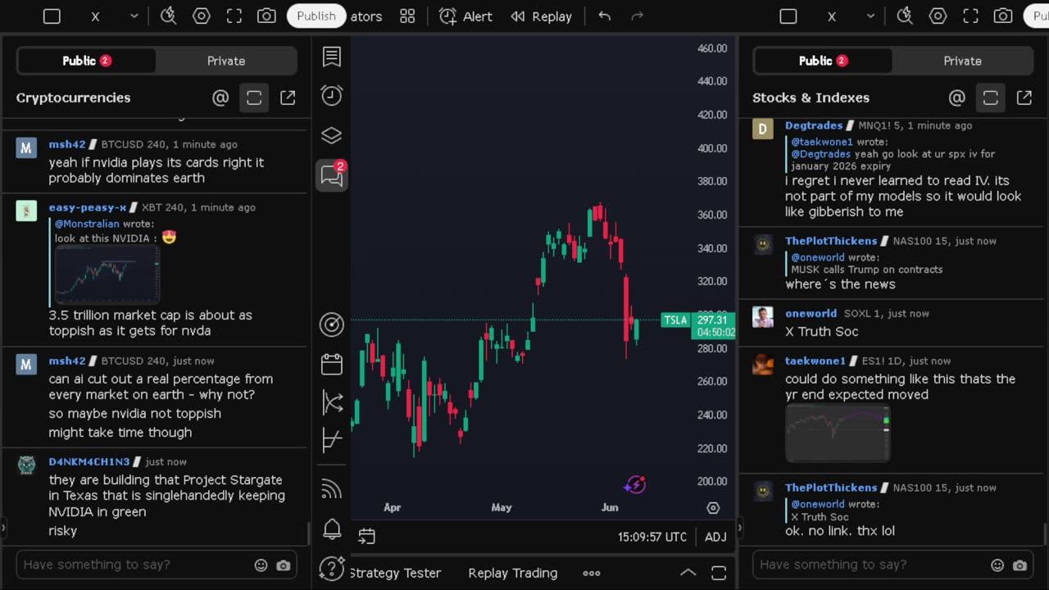Pop out the Cryptocurrencies chat window
1049x590 pixels.
point(288,98)
